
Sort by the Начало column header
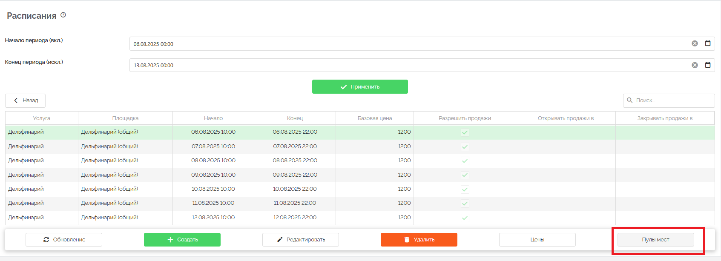point(213,118)
